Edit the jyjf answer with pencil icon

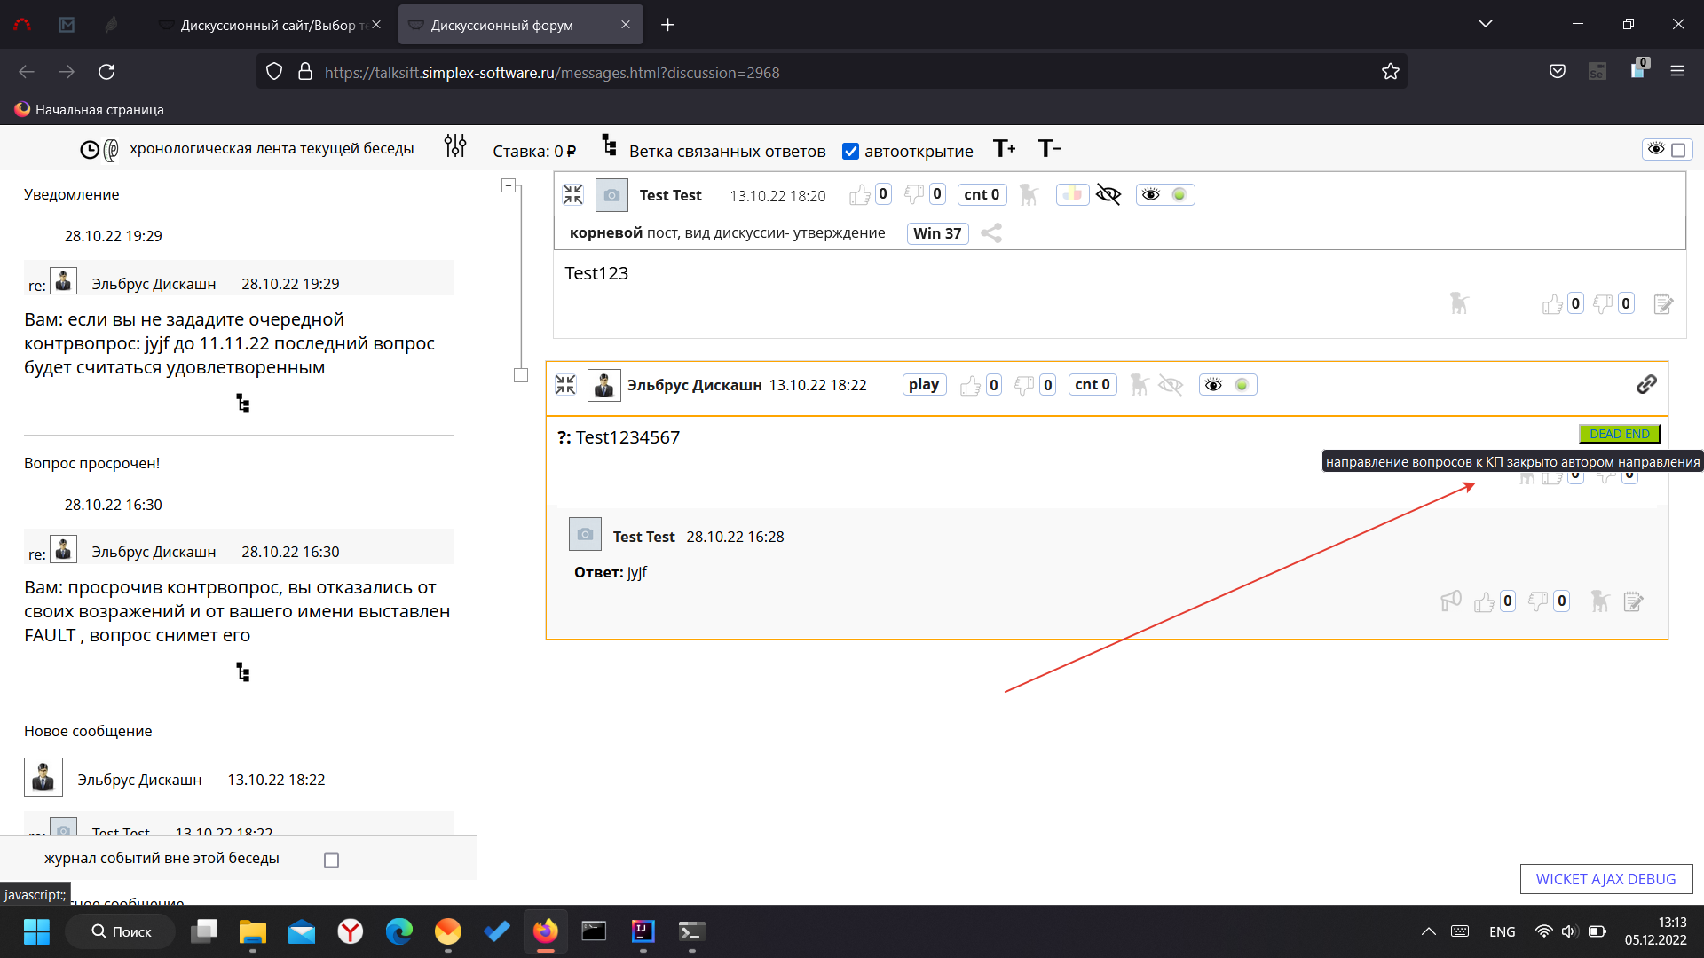[1633, 602]
